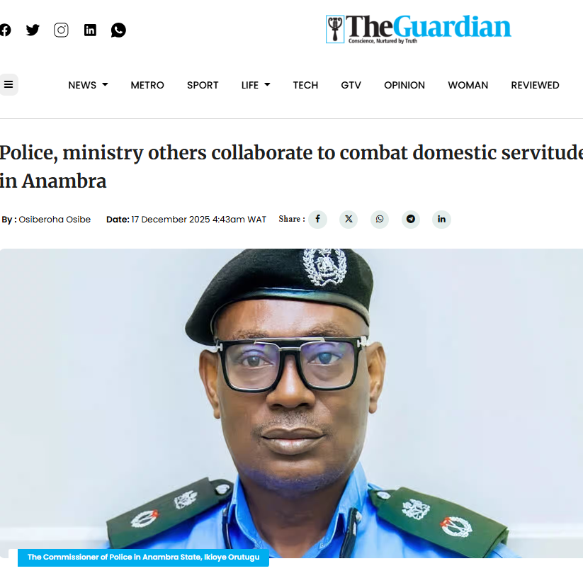Open the Guardian LinkedIn header icon
This screenshot has width=583, height=583.
coord(90,30)
